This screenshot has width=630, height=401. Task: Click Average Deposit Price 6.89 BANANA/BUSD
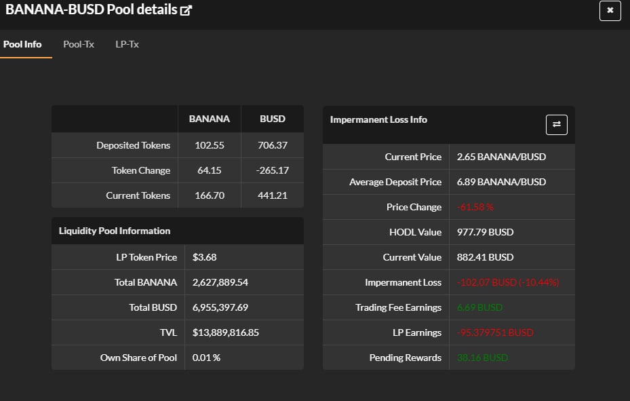(501, 182)
